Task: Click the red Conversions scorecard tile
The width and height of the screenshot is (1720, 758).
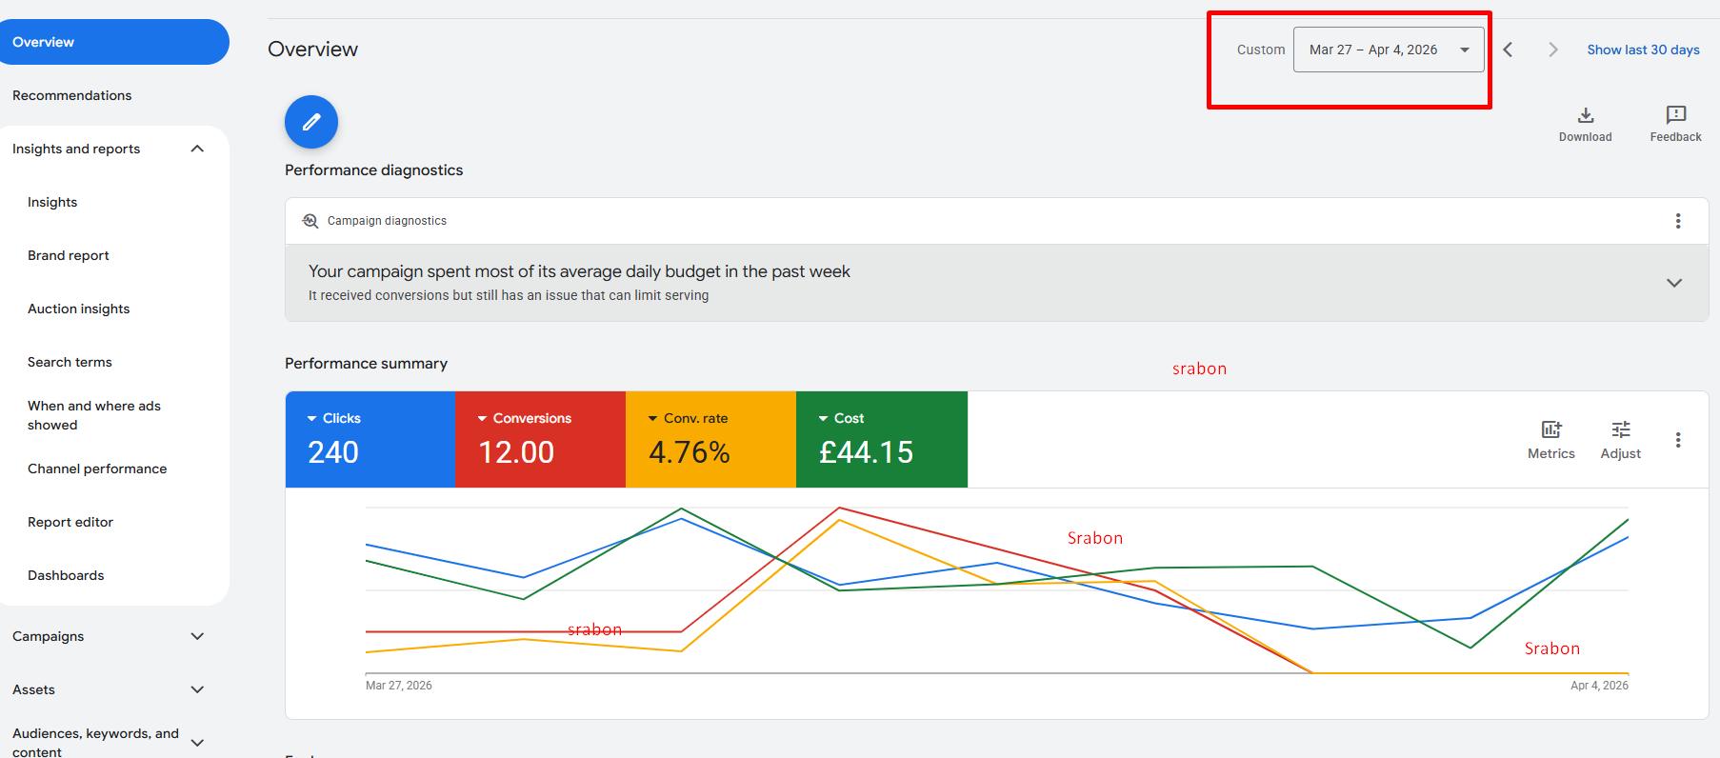Action: click(541, 440)
